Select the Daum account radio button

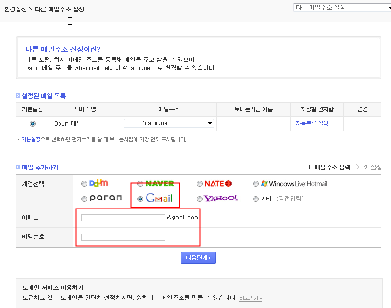click(84, 184)
